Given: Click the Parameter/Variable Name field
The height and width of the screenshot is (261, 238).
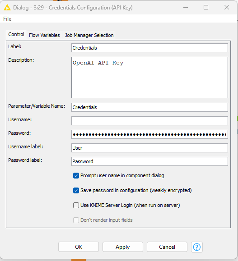Looking at the screenshot, I should point(149,107).
